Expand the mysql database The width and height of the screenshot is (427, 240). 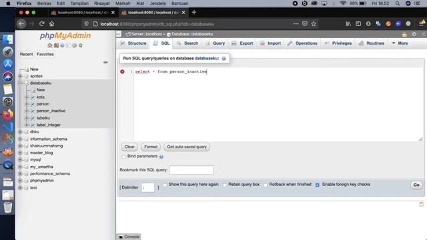click(x=20, y=160)
